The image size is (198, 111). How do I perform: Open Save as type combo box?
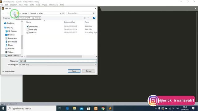pos(58,64)
